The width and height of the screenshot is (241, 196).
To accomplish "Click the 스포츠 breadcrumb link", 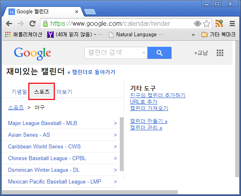I will pos(16,108).
